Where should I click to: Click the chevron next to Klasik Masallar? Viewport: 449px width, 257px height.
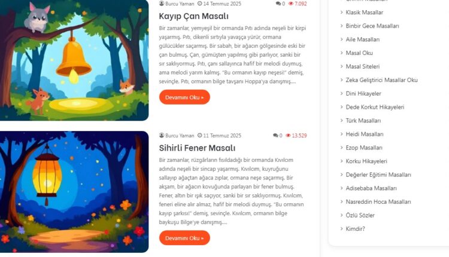click(x=342, y=12)
